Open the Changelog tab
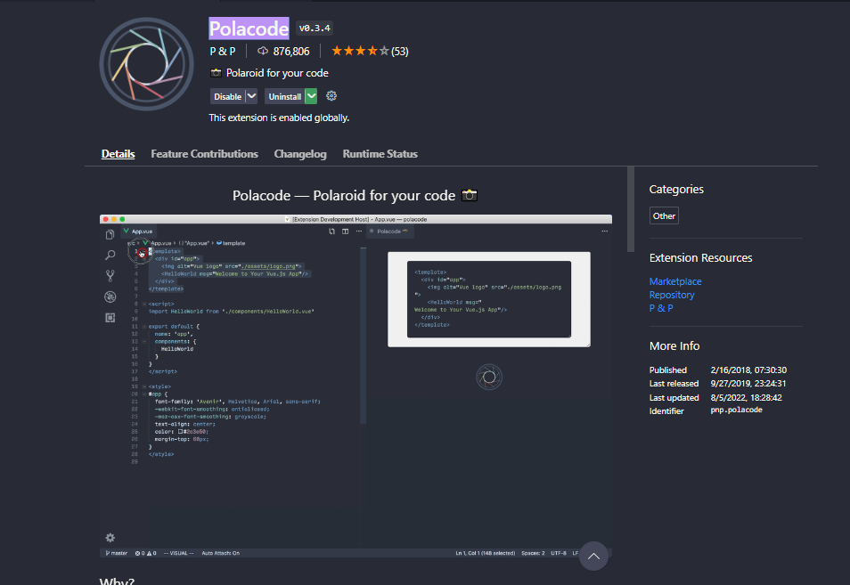This screenshot has width=850, height=585. point(300,154)
